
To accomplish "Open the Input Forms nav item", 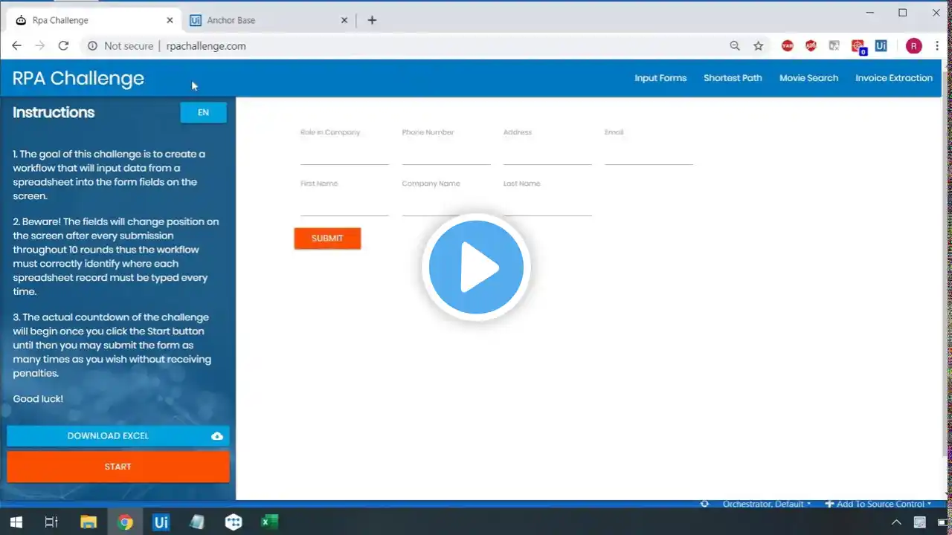I will point(660,78).
